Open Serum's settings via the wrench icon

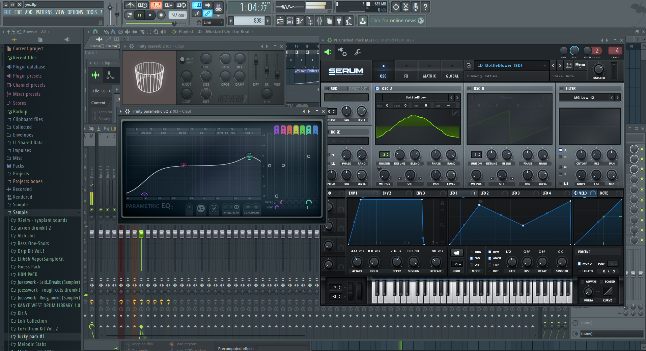(x=358, y=53)
